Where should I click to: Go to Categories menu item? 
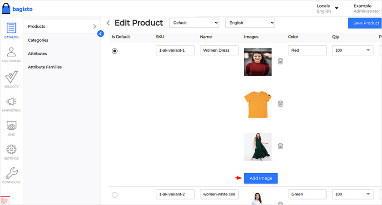(x=38, y=40)
